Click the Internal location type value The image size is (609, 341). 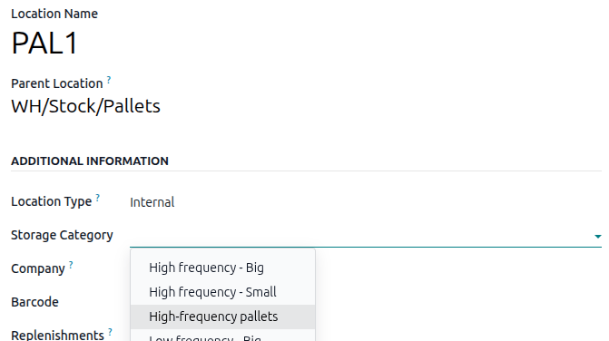pyautogui.click(x=152, y=202)
